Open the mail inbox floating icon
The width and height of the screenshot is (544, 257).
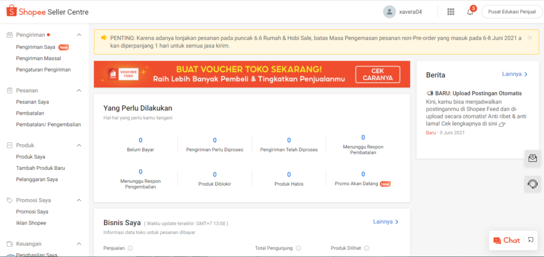532,158
